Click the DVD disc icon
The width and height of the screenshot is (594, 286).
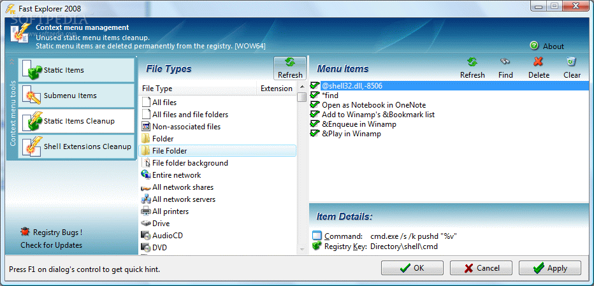tap(146, 247)
